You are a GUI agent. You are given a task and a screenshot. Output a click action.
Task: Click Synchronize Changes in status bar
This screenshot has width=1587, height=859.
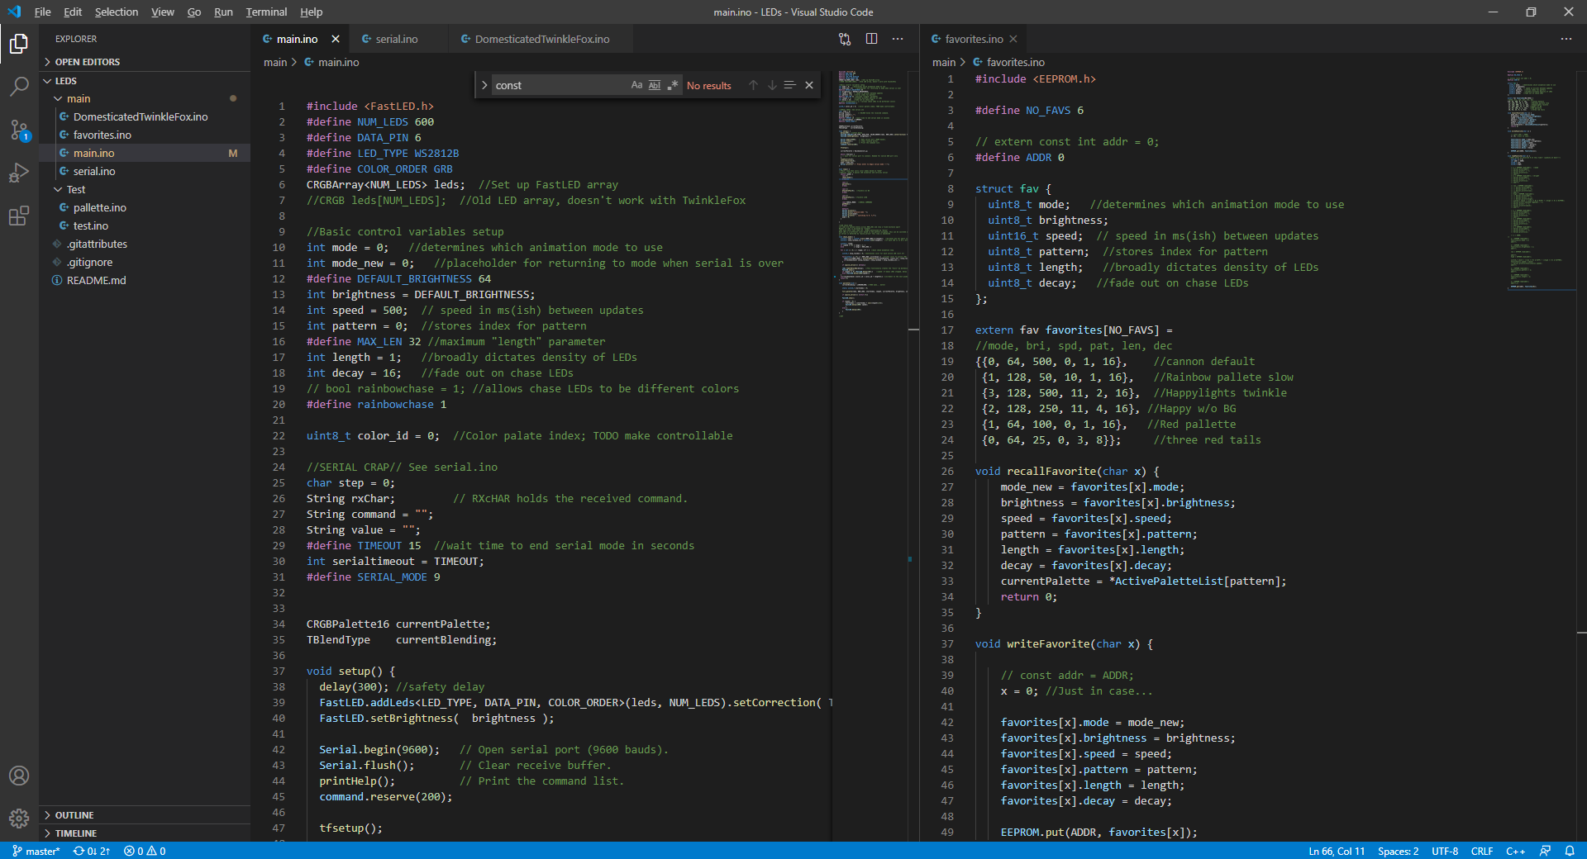92,851
